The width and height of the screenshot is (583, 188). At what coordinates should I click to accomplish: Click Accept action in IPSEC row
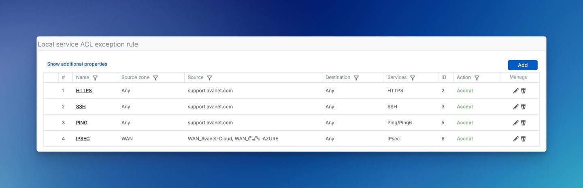pyautogui.click(x=465, y=139)
